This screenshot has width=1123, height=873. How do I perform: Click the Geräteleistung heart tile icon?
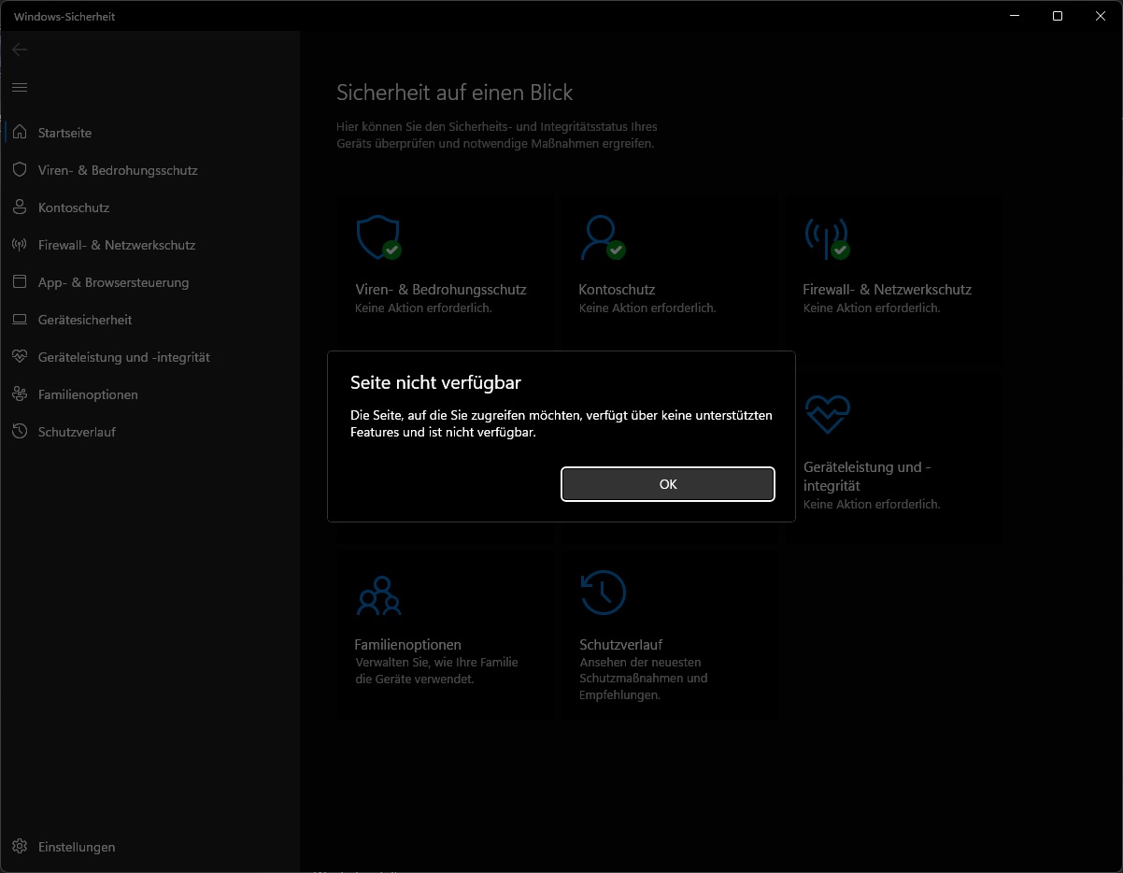point(828,414)
